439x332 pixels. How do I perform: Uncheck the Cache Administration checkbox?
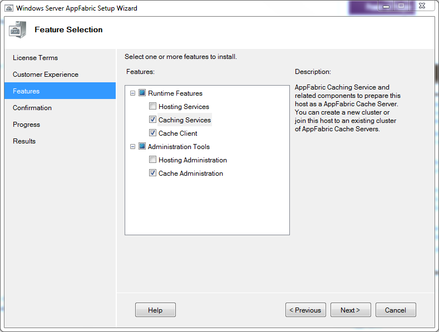(152, 173)
